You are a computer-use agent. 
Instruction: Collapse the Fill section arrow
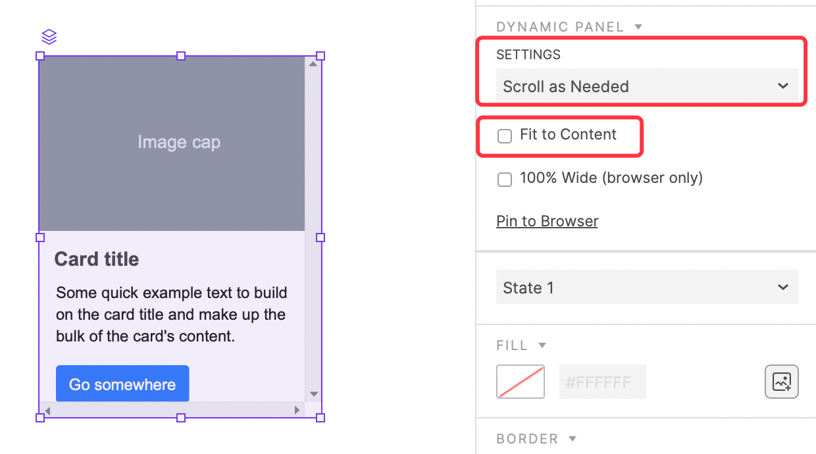542,345
